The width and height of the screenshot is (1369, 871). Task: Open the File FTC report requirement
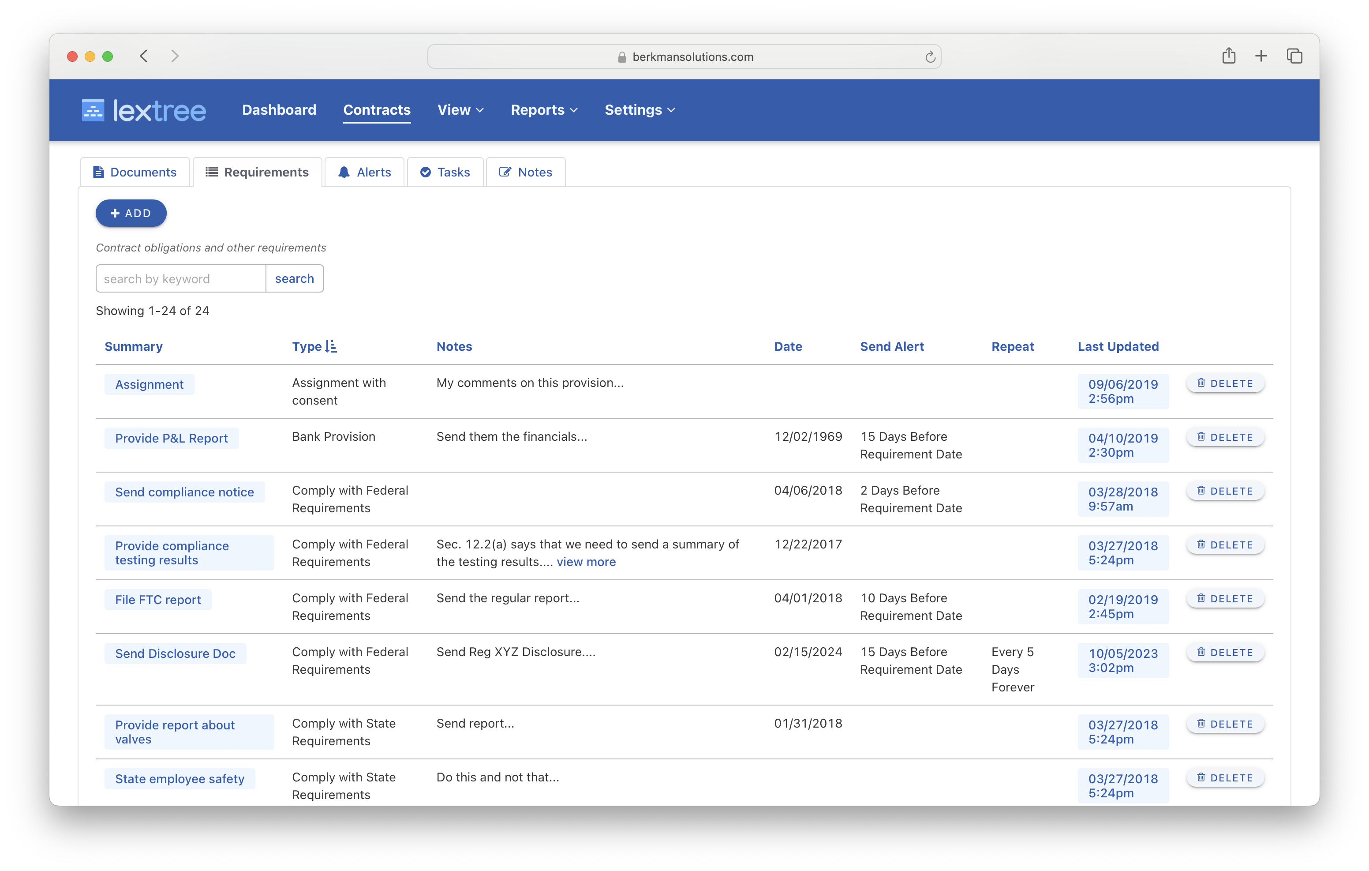[x=158, y=600]
